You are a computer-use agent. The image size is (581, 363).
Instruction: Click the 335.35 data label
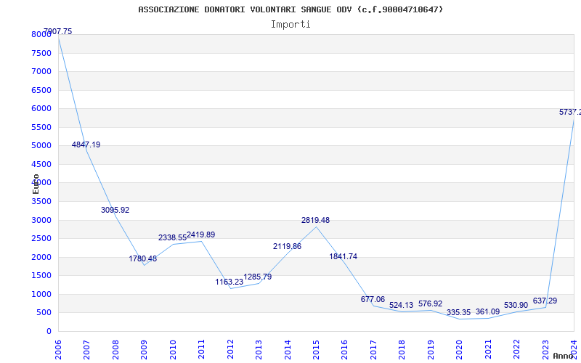[458, 313]
